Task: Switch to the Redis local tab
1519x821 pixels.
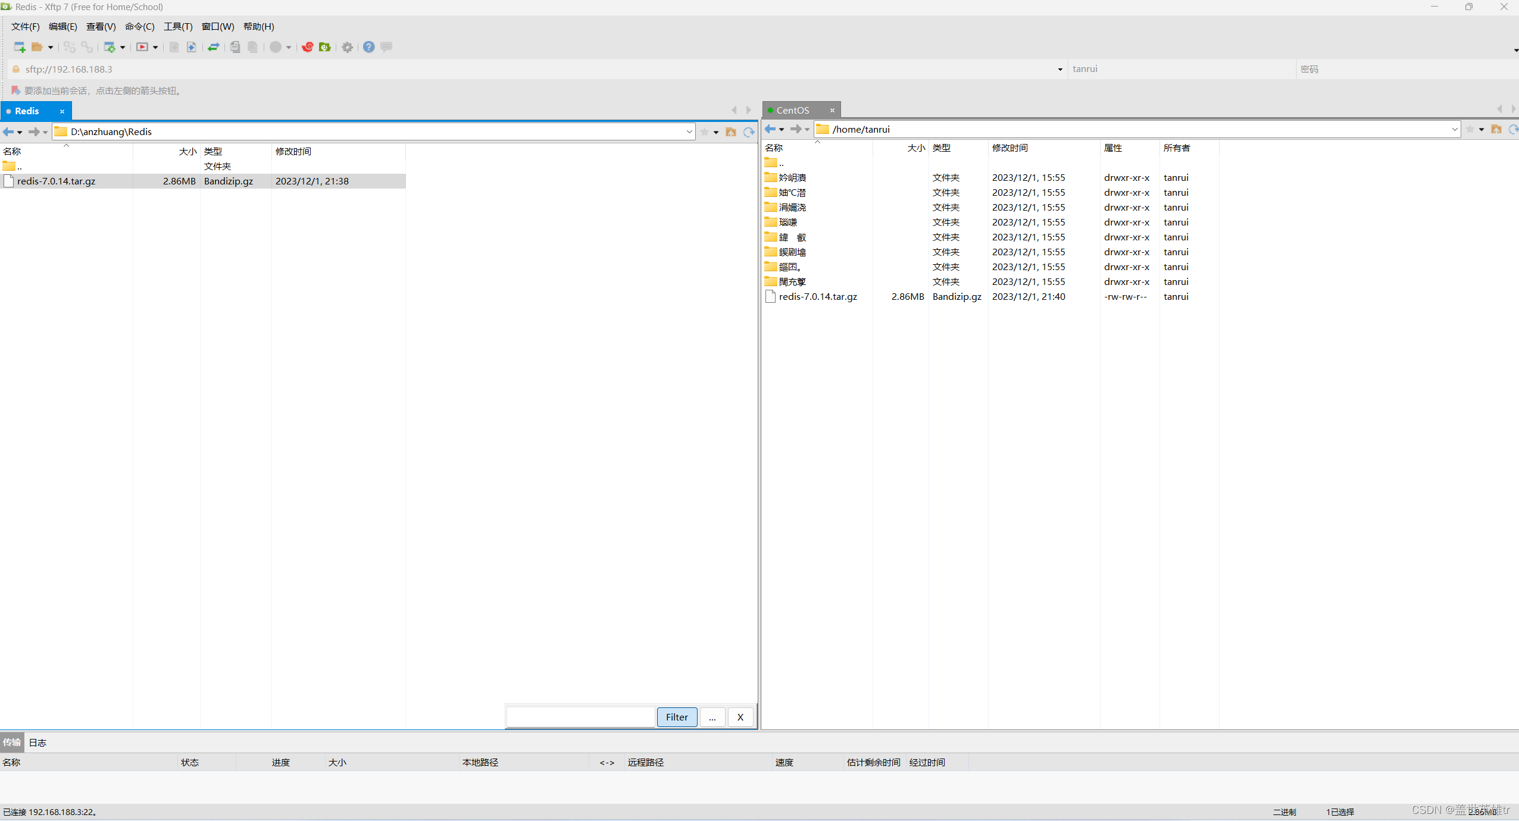Action: [x=27, y=111]
